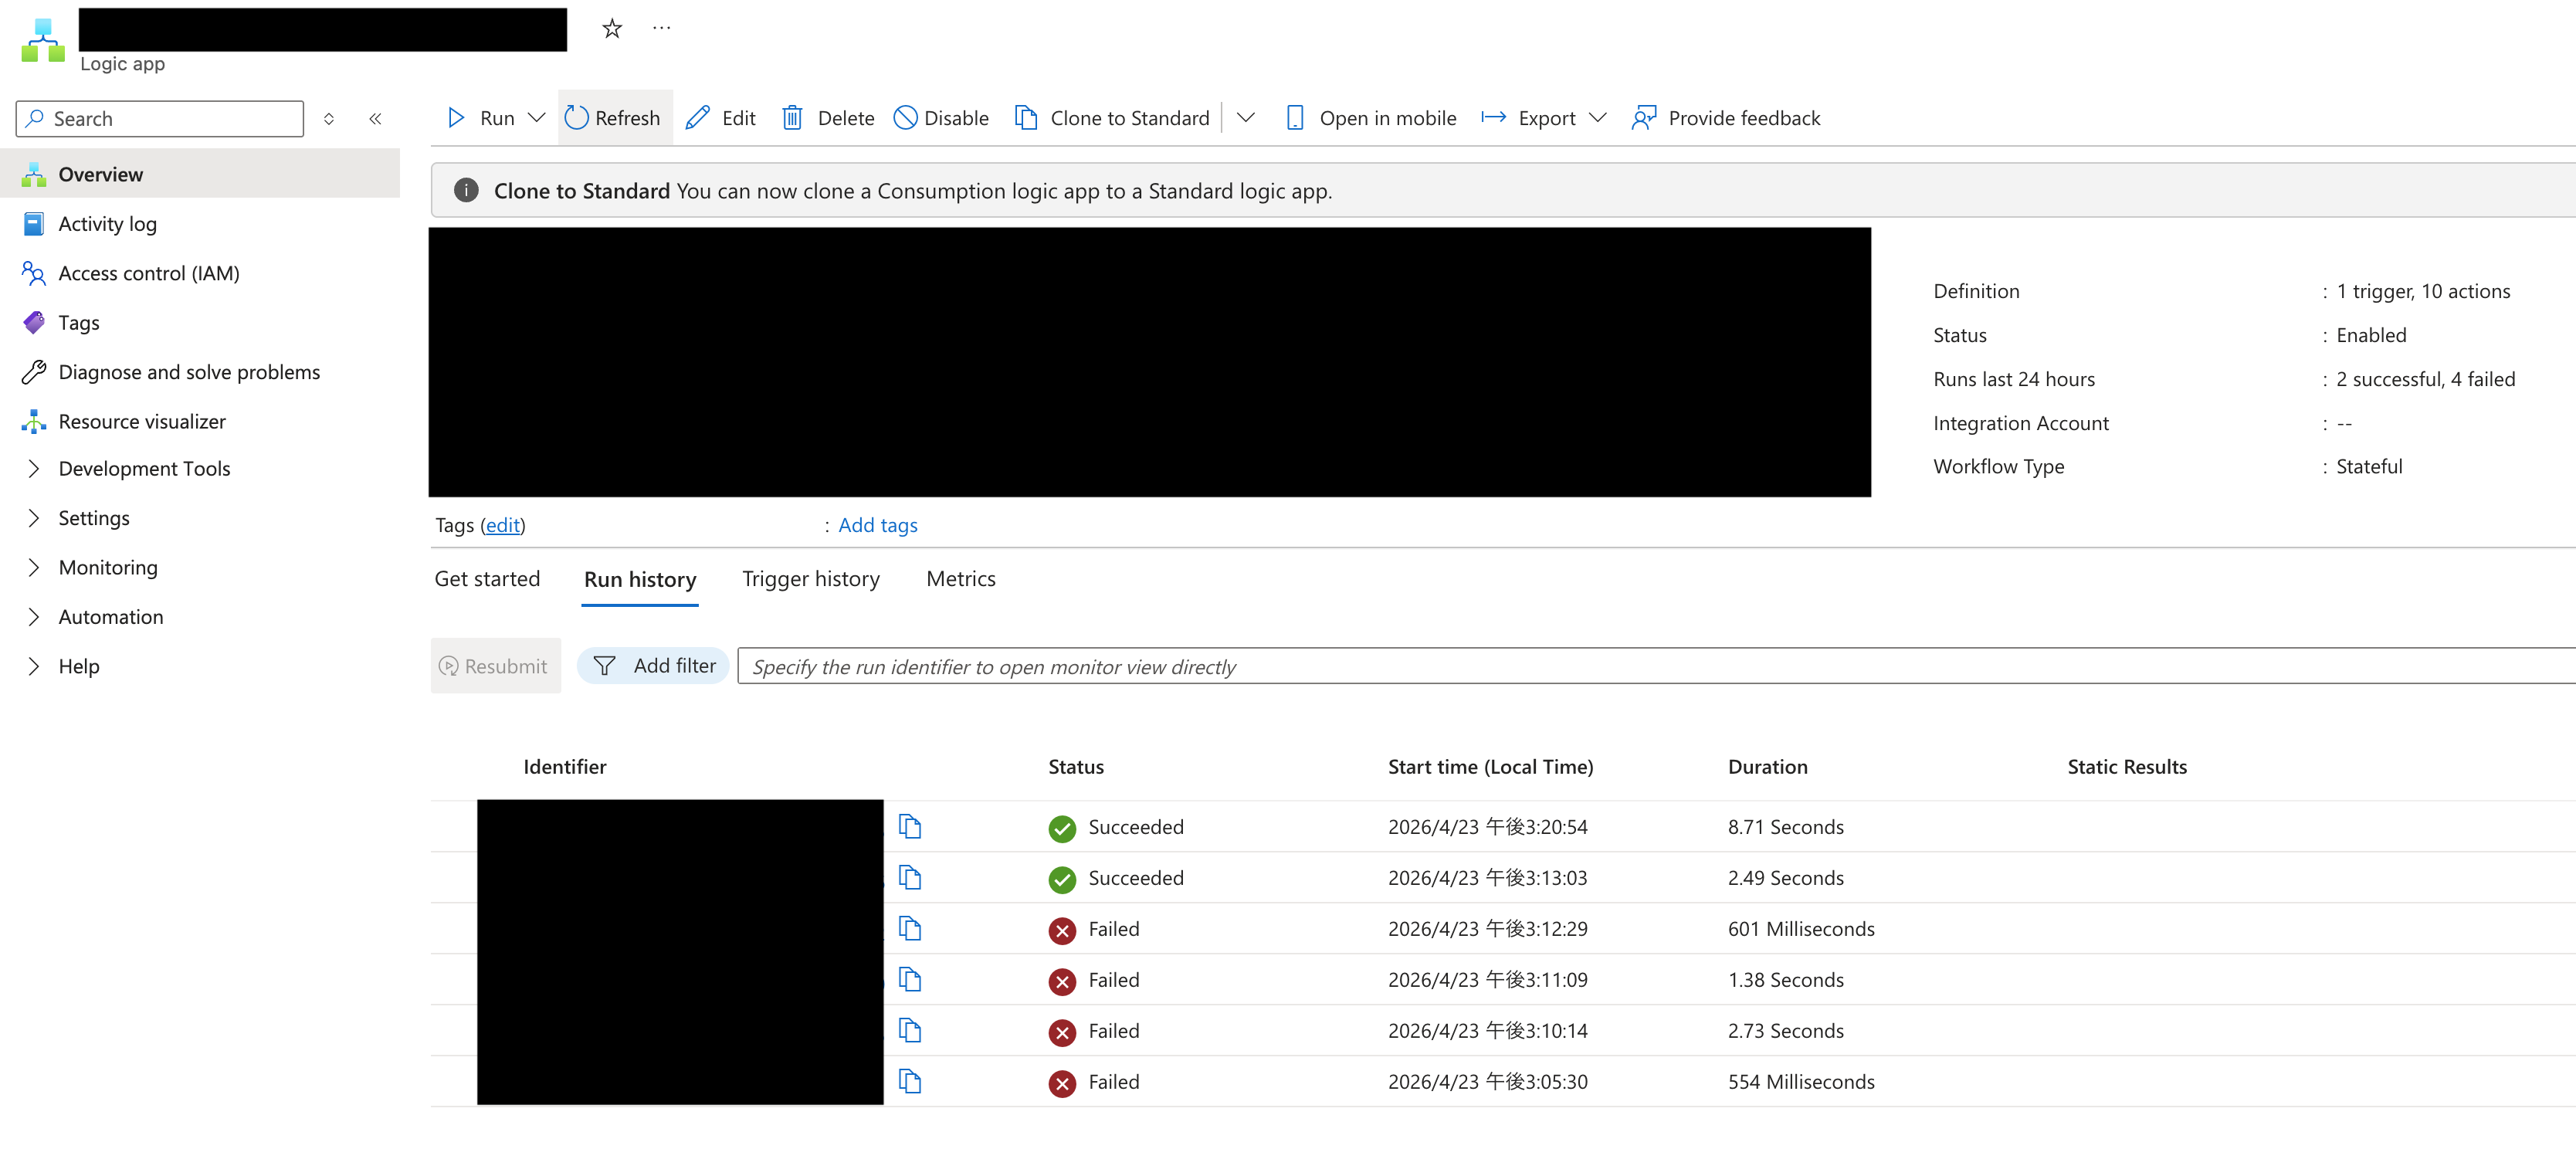
Task: Switch to Trigger history tab
Action: pos(811,579)
